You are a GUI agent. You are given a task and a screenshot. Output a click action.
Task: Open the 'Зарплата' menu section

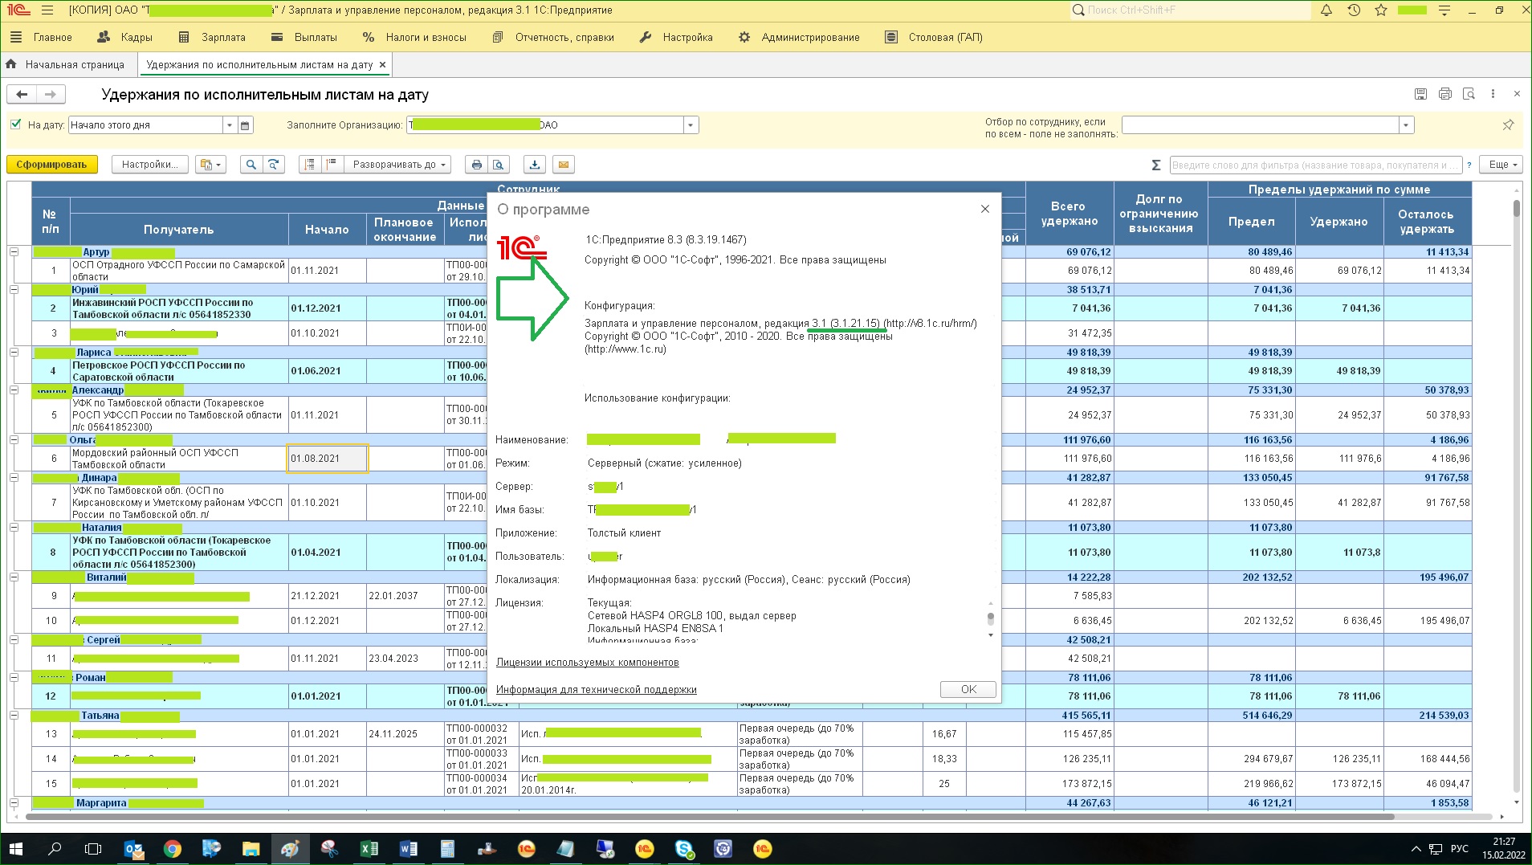(x=213, y=38)
